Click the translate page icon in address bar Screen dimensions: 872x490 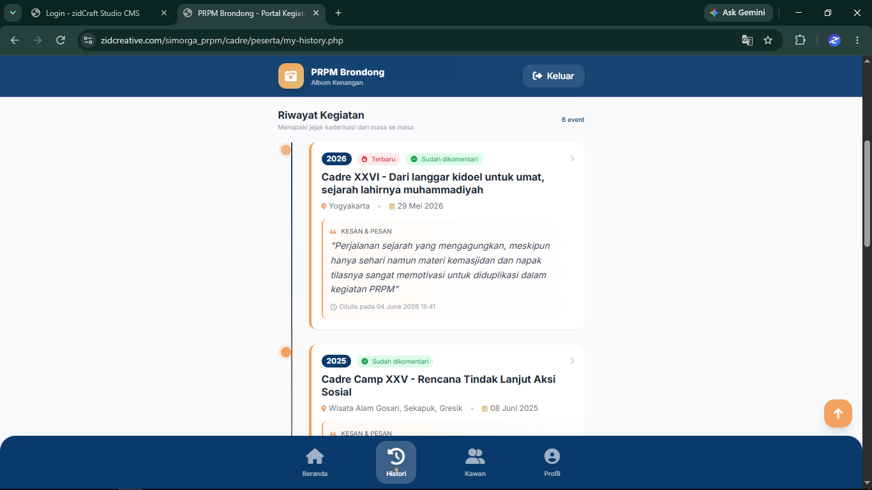[x=748, y=40]
